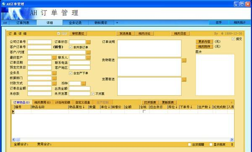Tick the 含税 checkbox in the first grid row

tap(144, 111)
